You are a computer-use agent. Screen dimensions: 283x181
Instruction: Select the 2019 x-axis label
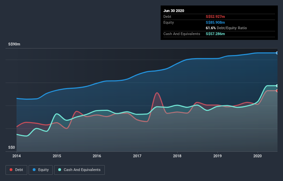[218, 156]
